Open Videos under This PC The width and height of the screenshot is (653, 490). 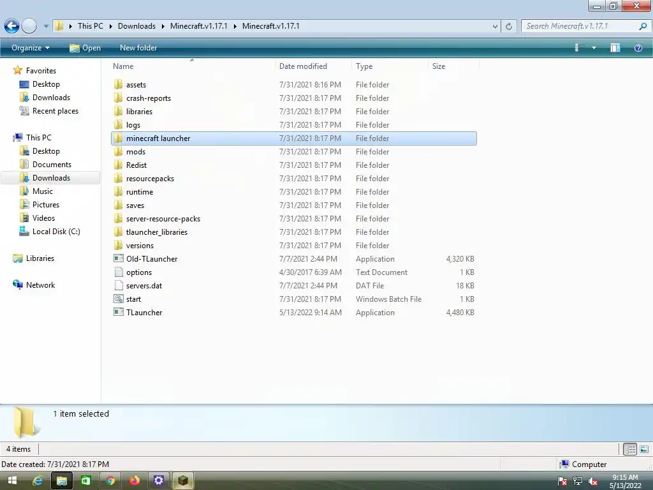[43, 218]
